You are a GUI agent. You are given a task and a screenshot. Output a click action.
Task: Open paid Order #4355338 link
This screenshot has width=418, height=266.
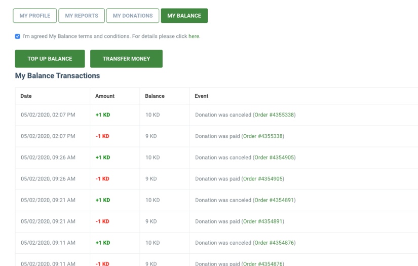pyautogui.click(x=263, y=136)
